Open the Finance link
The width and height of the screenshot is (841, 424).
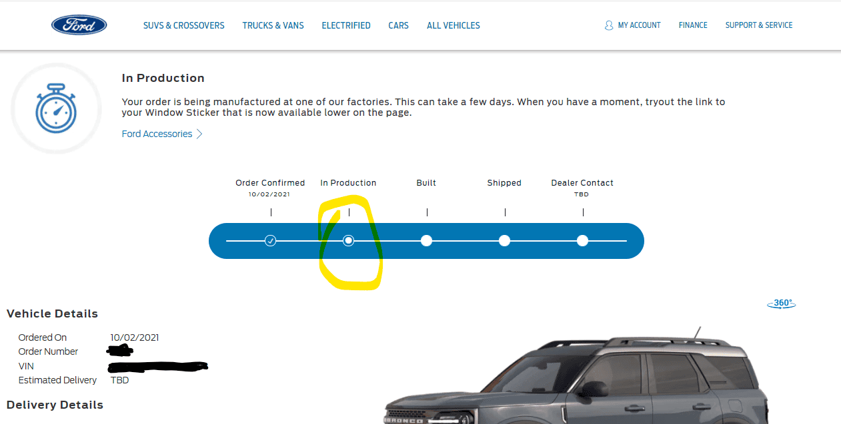click(x=693, y=25)
